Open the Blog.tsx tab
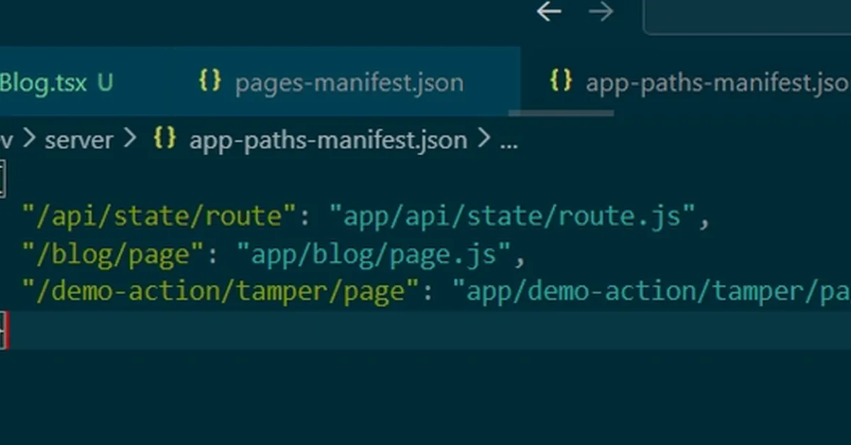Screen dimensions: 851x445 pos(43,82)
